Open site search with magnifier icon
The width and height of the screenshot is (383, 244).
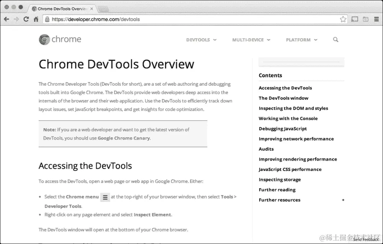click(336, 39)
